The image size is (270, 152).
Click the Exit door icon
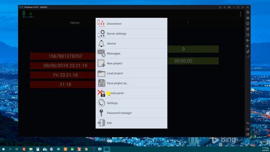pos(101,123)
